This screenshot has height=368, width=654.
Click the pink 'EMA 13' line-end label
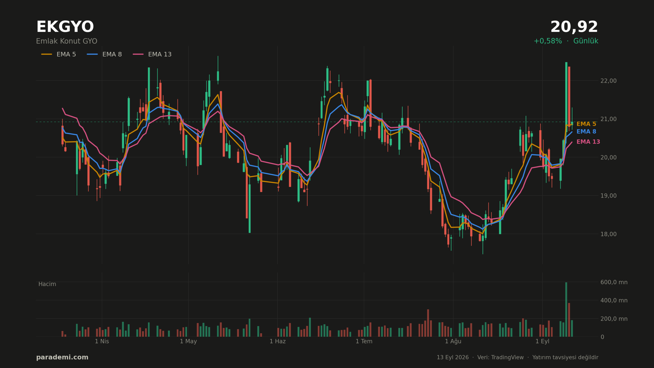588,142
